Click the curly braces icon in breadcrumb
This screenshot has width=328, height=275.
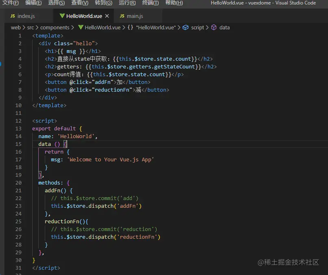tap(130, 27)
